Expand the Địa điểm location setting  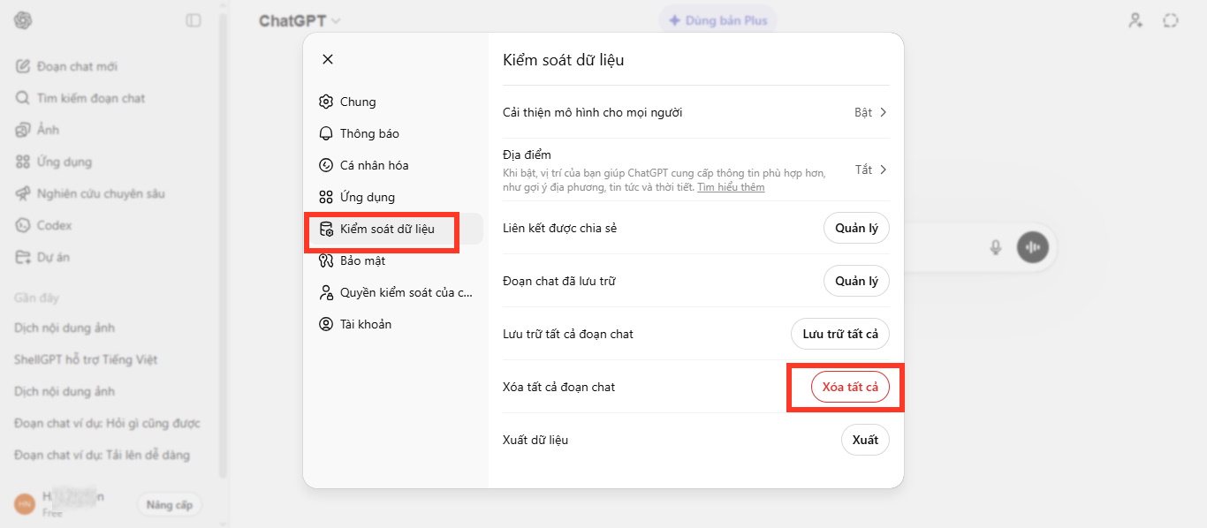[870, 170]
